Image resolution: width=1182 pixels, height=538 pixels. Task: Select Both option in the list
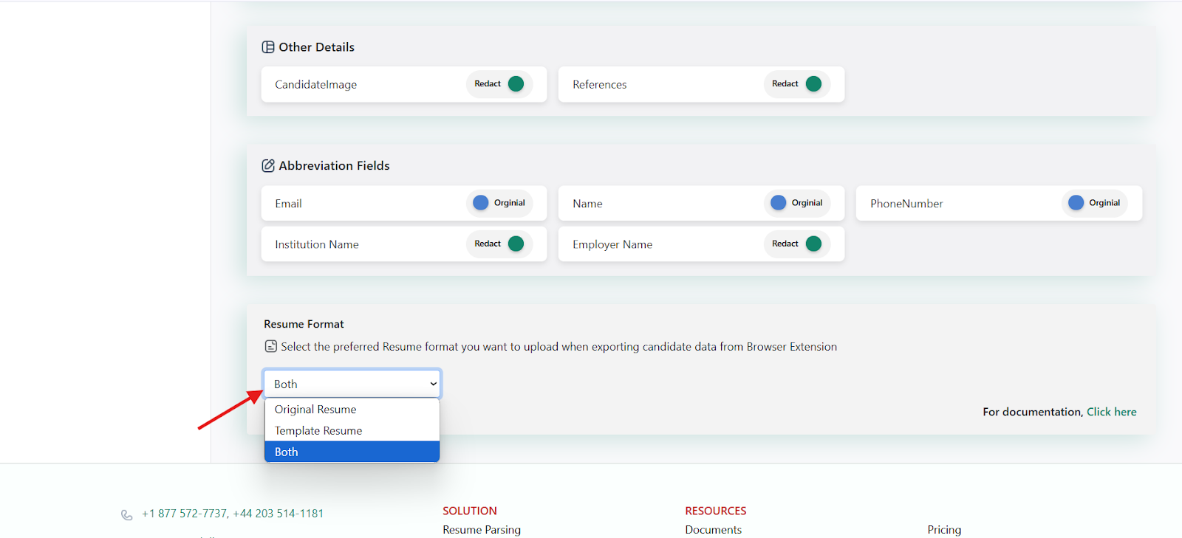coord(352,452)
